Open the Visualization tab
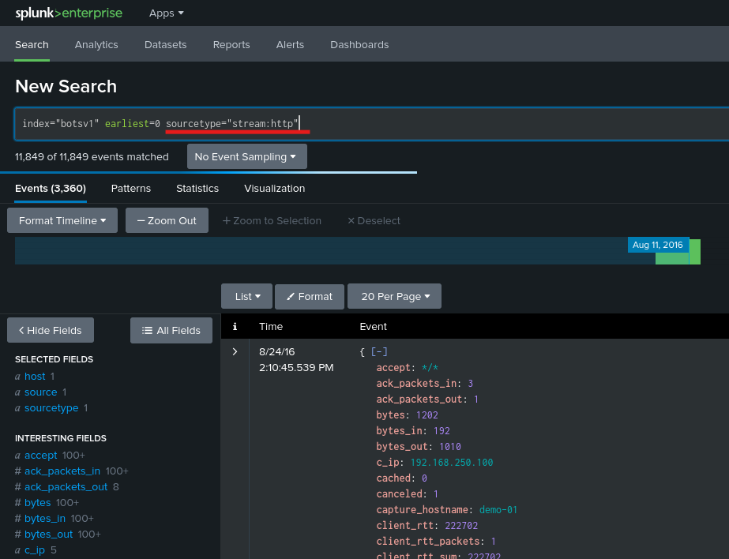This screenshot has width=729, height=559. (274, 188)
